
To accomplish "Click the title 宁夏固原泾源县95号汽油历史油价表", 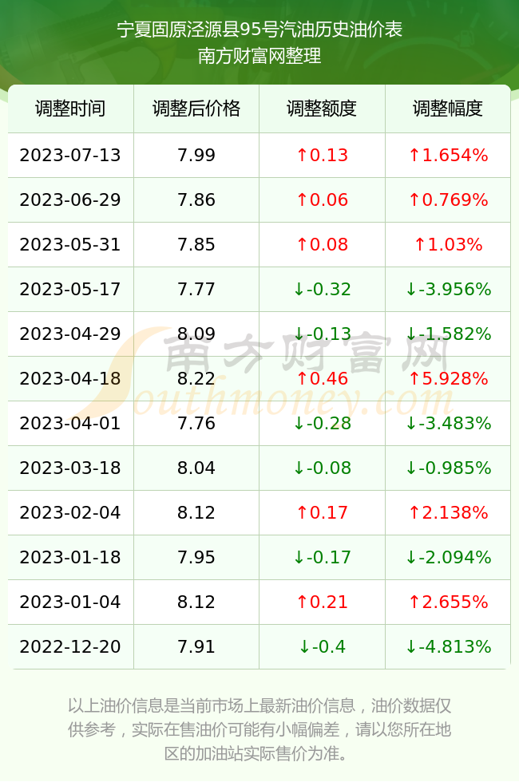I will pyautogui.click(x=259, y=30).
